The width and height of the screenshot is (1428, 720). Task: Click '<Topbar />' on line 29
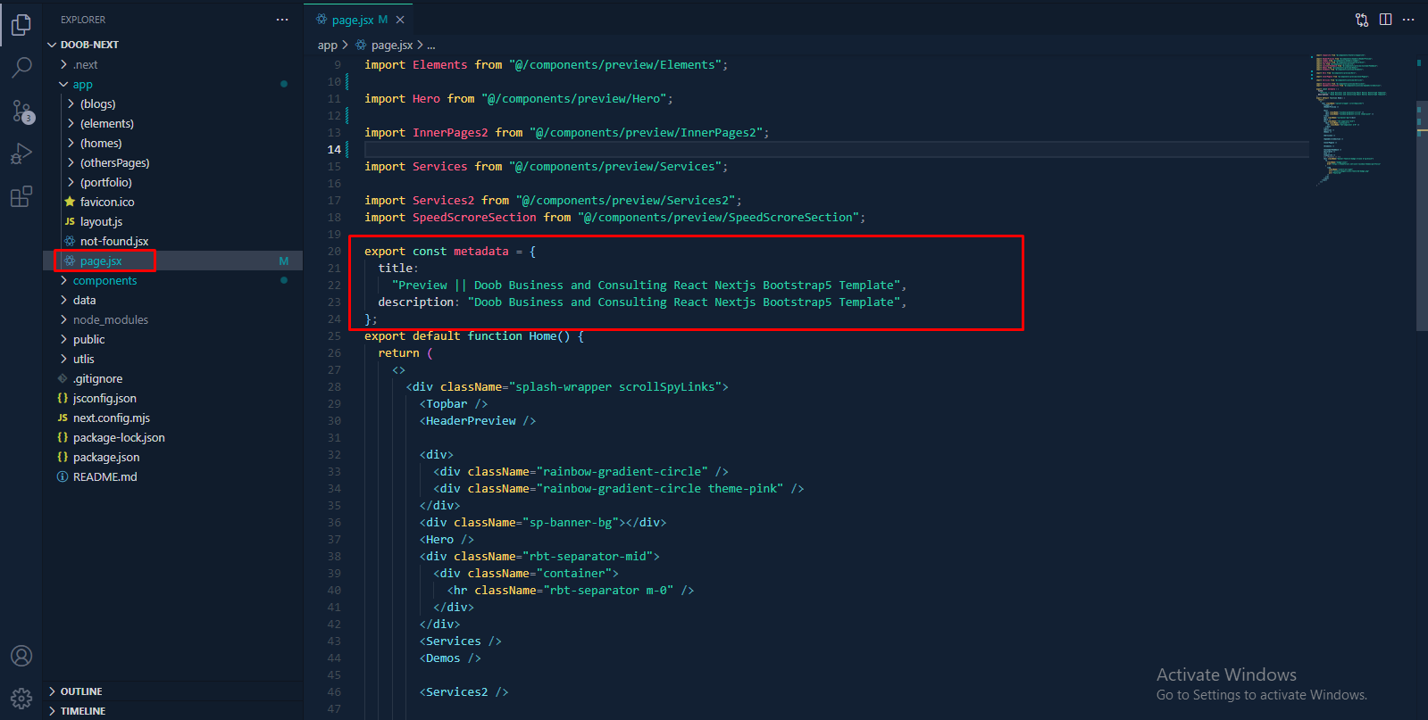point(454,404)
